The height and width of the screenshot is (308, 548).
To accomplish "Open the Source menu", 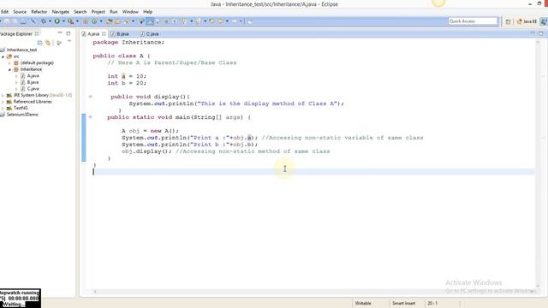I will (20, 11).
